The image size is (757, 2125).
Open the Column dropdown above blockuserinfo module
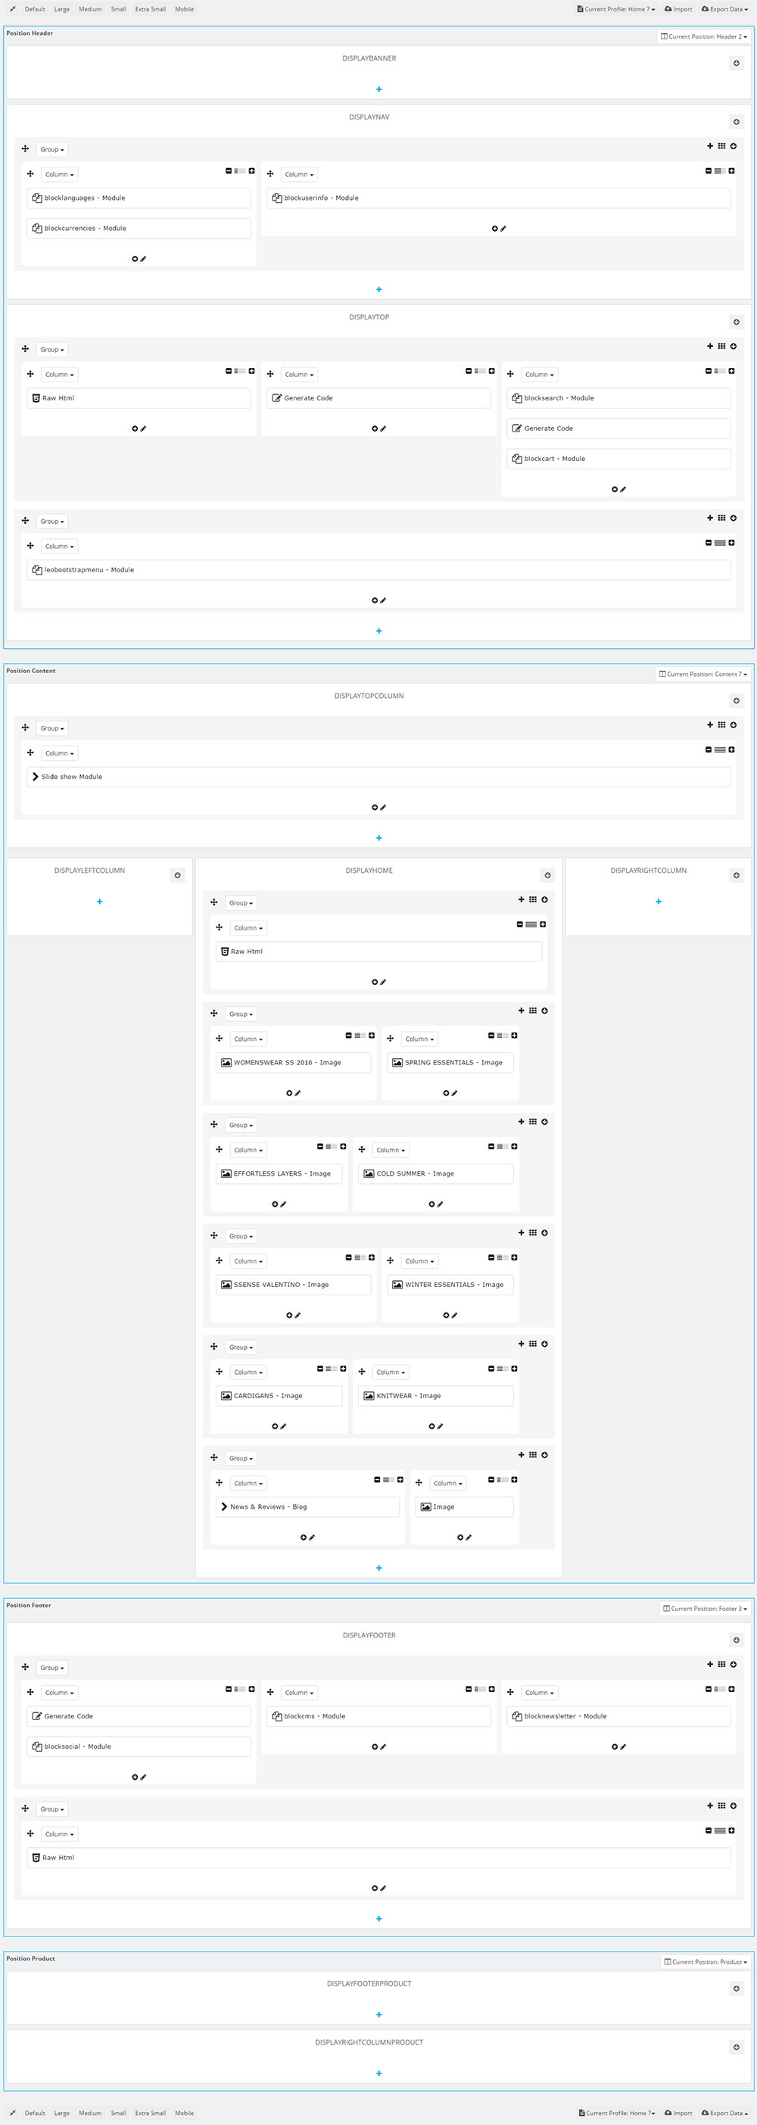coord(299,174)
